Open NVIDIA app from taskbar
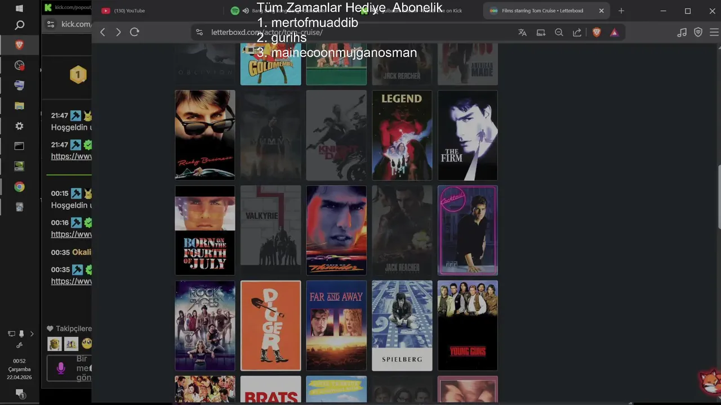 pos(19,166)
